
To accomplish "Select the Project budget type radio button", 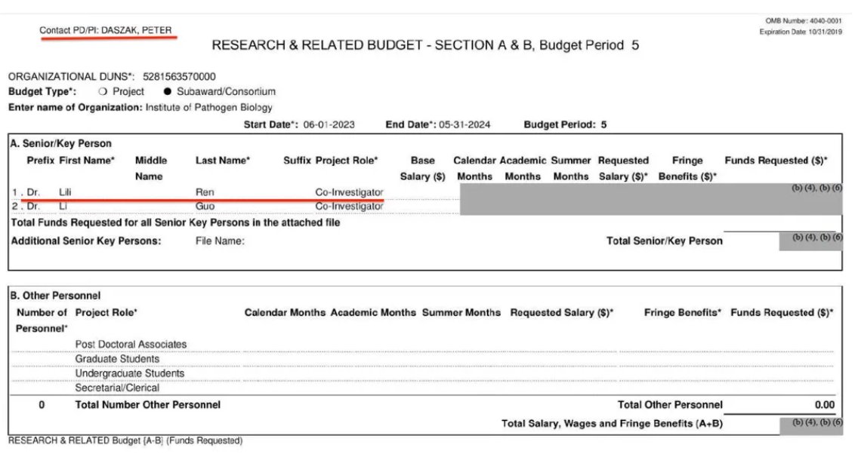I will (x=103, y=91).
